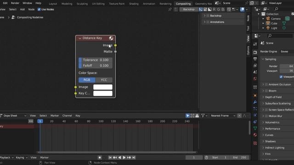Adjust the Tolerance slider

coord(96,60)
